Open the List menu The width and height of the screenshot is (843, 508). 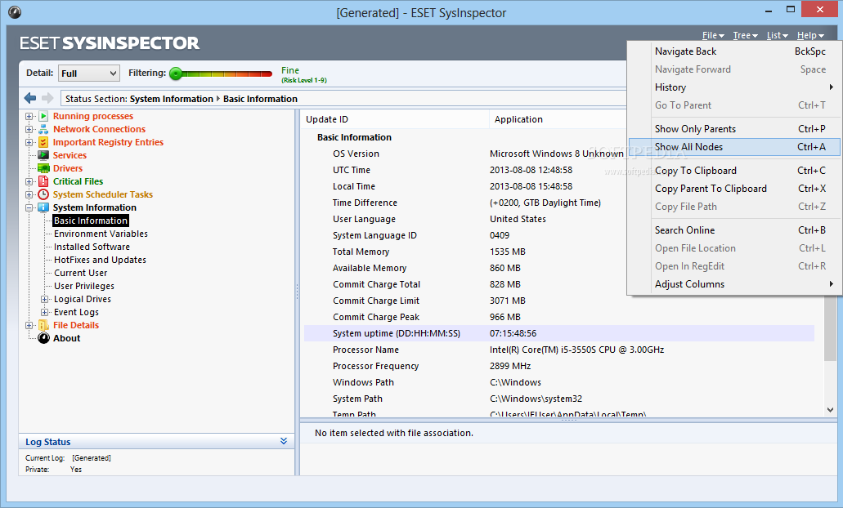pos(778,35)
